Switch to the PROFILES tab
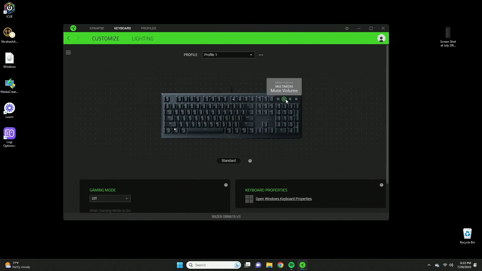Screen dimensions: 482x271 point(148,28)
